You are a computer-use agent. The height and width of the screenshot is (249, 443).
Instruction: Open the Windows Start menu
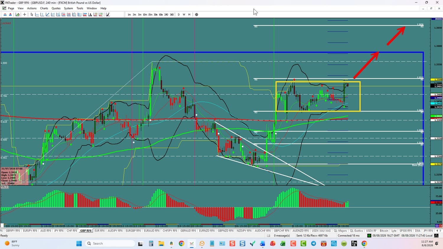(x=79, y=243)
